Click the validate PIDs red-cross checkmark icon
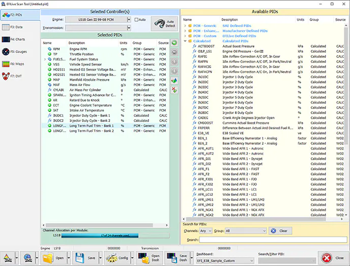Screen dimensions: 350x266 175,89
